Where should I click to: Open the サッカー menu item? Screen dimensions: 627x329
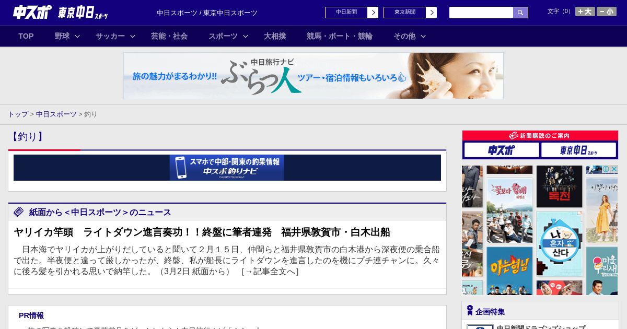[x=110, y=36]
